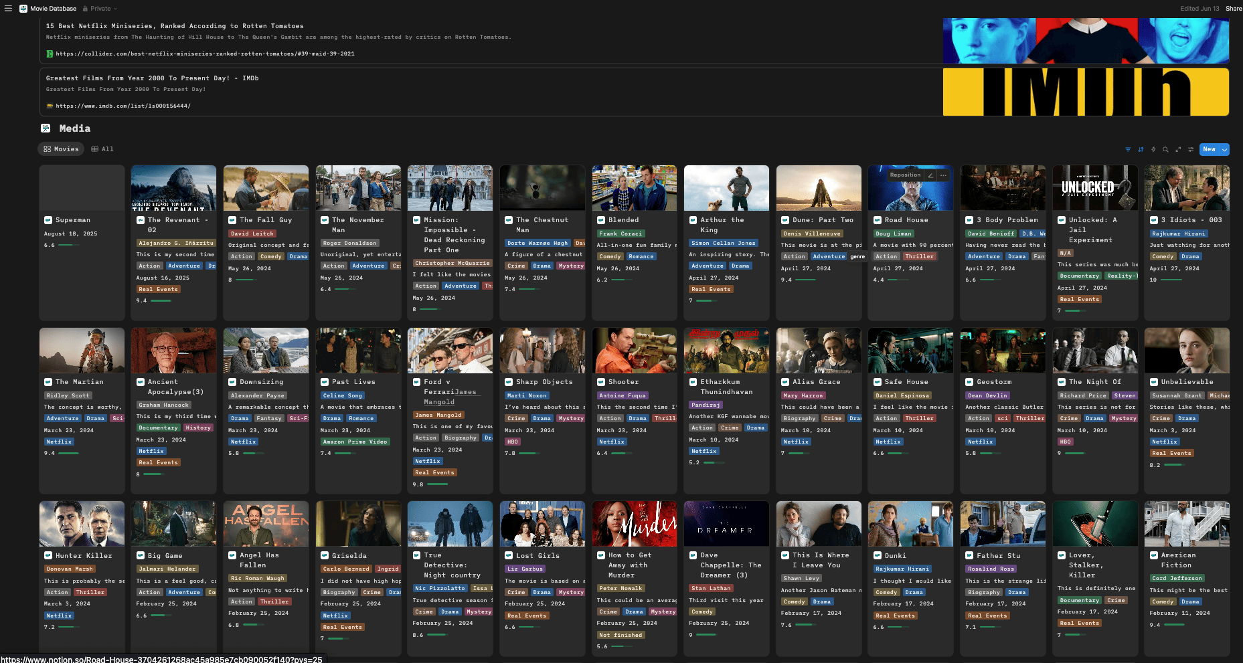Click the Media database icon

point(46,128)
